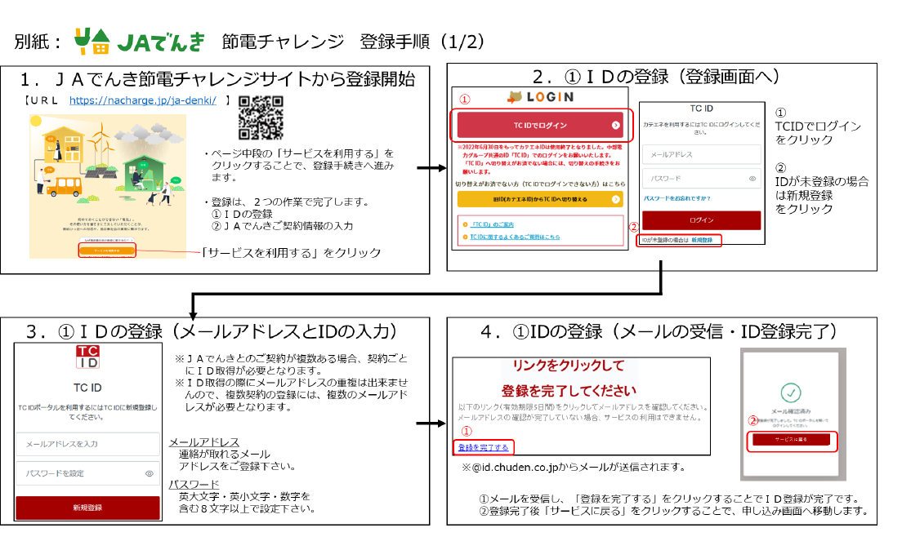
Task: Click the 登録を完了する link
Action: pos(484,447)
